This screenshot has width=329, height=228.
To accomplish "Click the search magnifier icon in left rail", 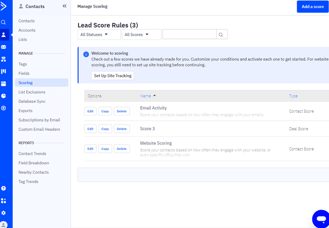I will coord(4,22).
